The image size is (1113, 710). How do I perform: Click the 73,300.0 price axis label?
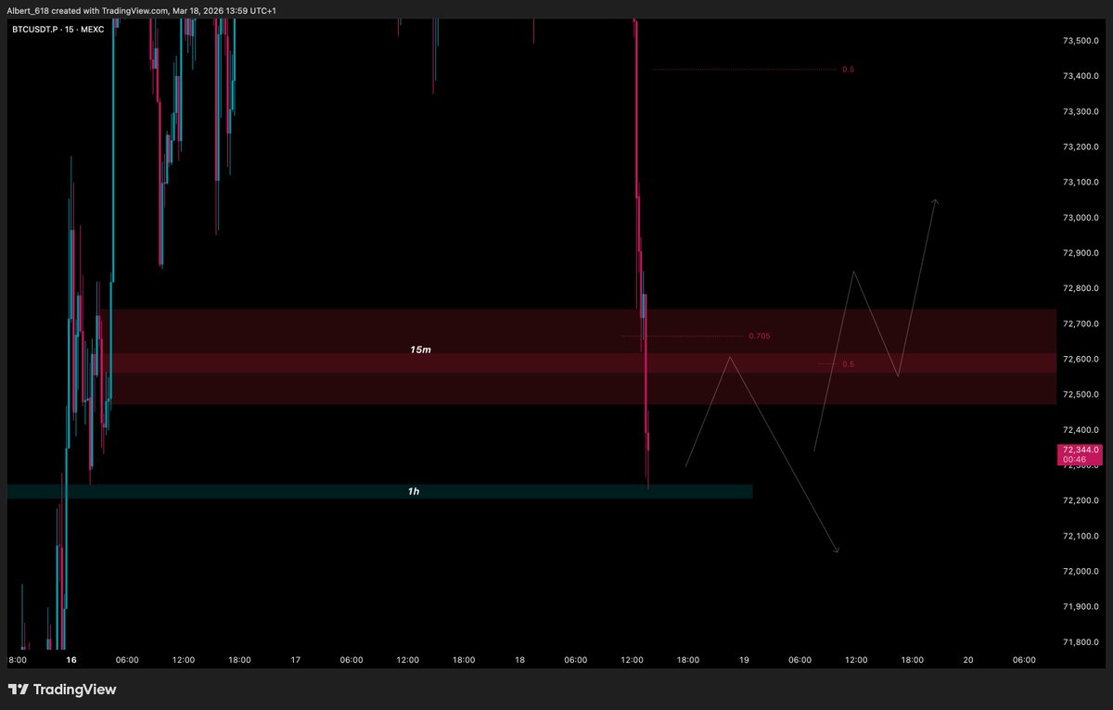pos(1081,111)
